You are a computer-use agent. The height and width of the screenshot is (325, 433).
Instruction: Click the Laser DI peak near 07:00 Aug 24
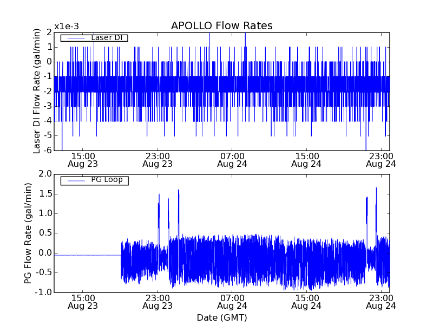point(245,35)
